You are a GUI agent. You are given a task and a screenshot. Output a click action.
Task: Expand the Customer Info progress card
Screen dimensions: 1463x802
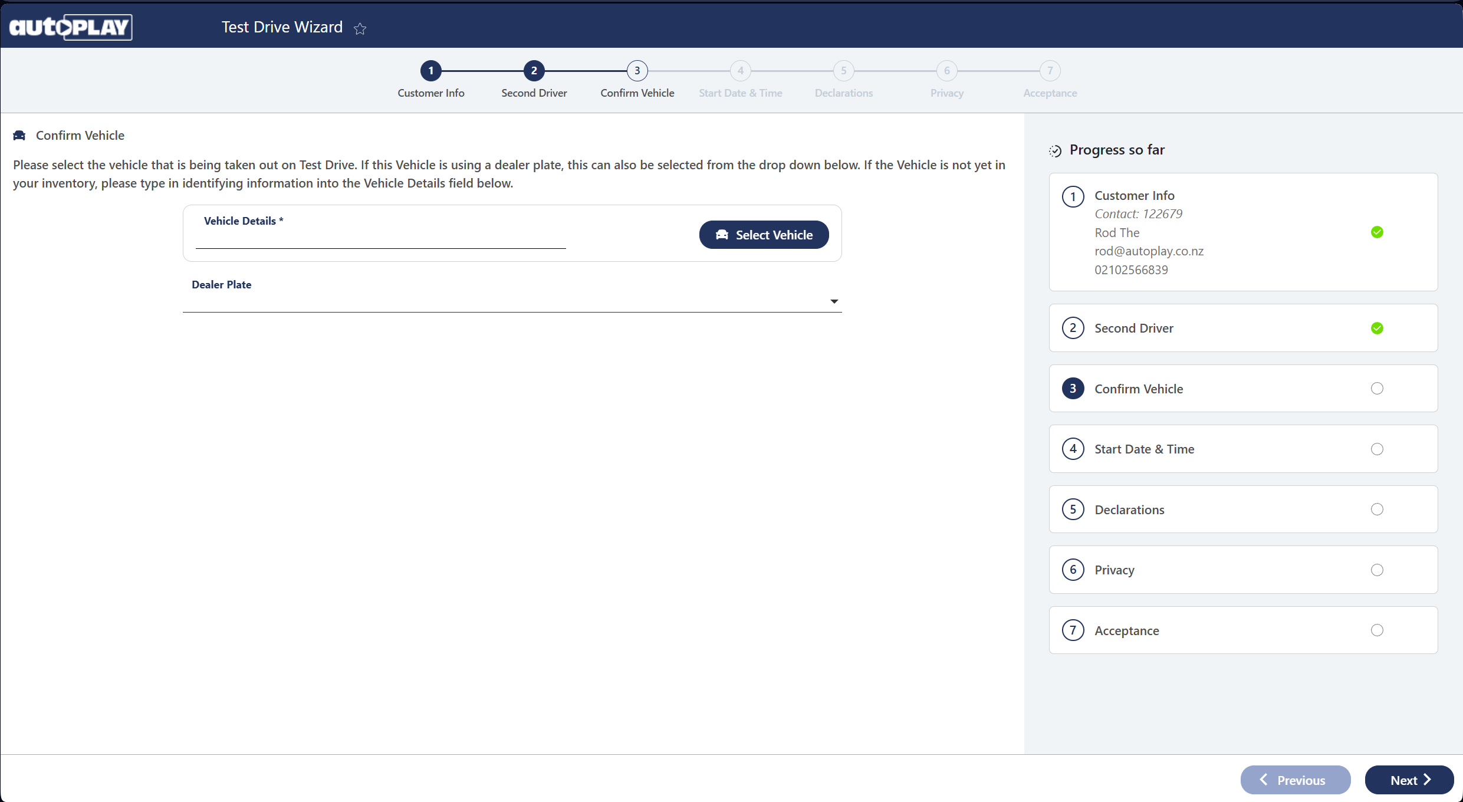[x=1135, y=196]
